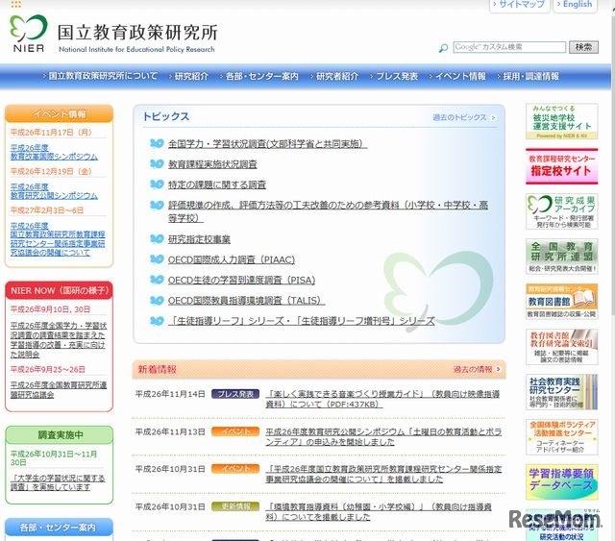
Task: Open 社会教育実践研究センター banner
Action: [x=561, y=392]
